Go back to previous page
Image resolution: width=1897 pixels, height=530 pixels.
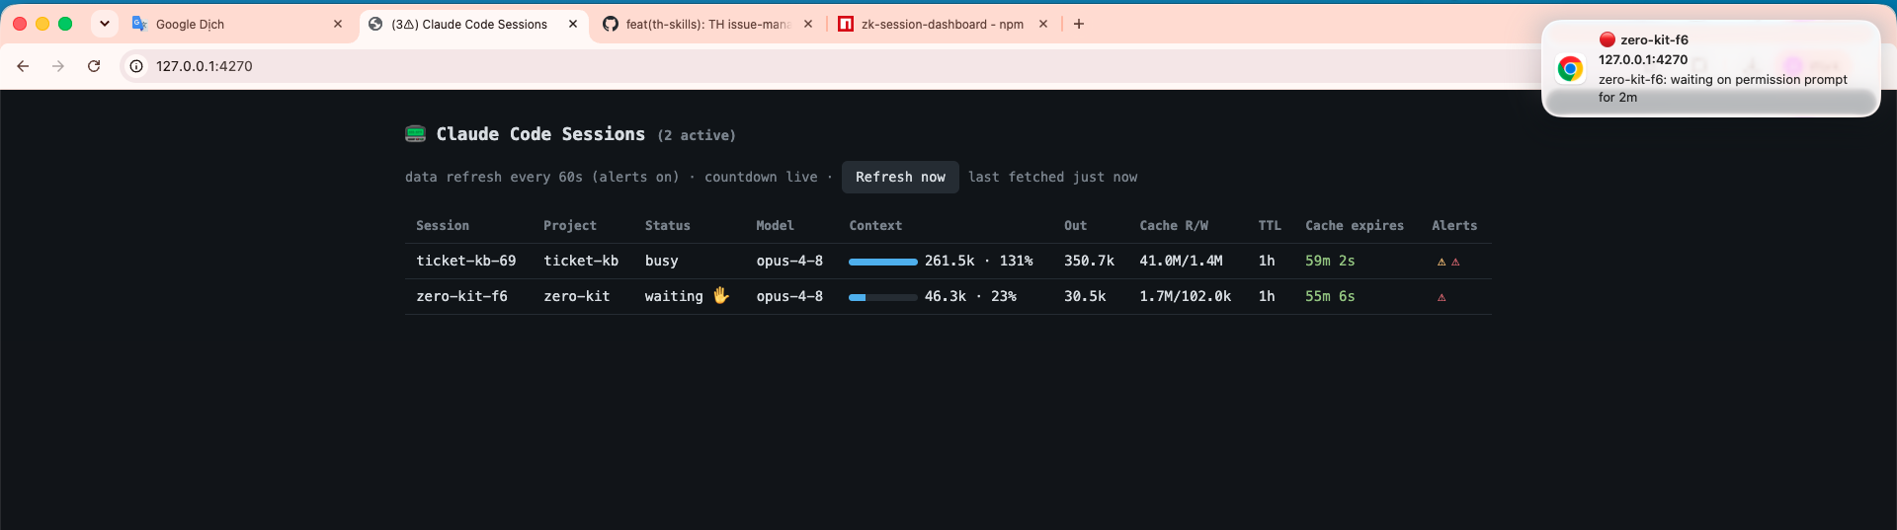point(23,66)
